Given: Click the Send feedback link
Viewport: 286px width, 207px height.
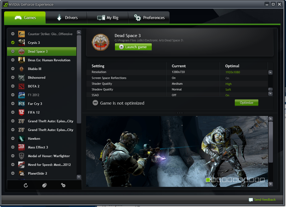Looking at the screenshot, I should pos(265,200).
